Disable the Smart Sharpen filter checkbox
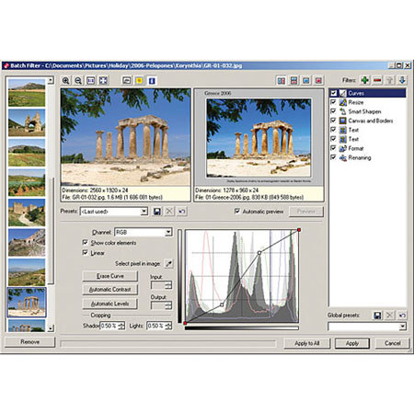 click(x=333, y=111)
